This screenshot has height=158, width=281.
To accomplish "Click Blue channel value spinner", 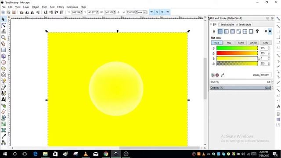I will (269, 58).
